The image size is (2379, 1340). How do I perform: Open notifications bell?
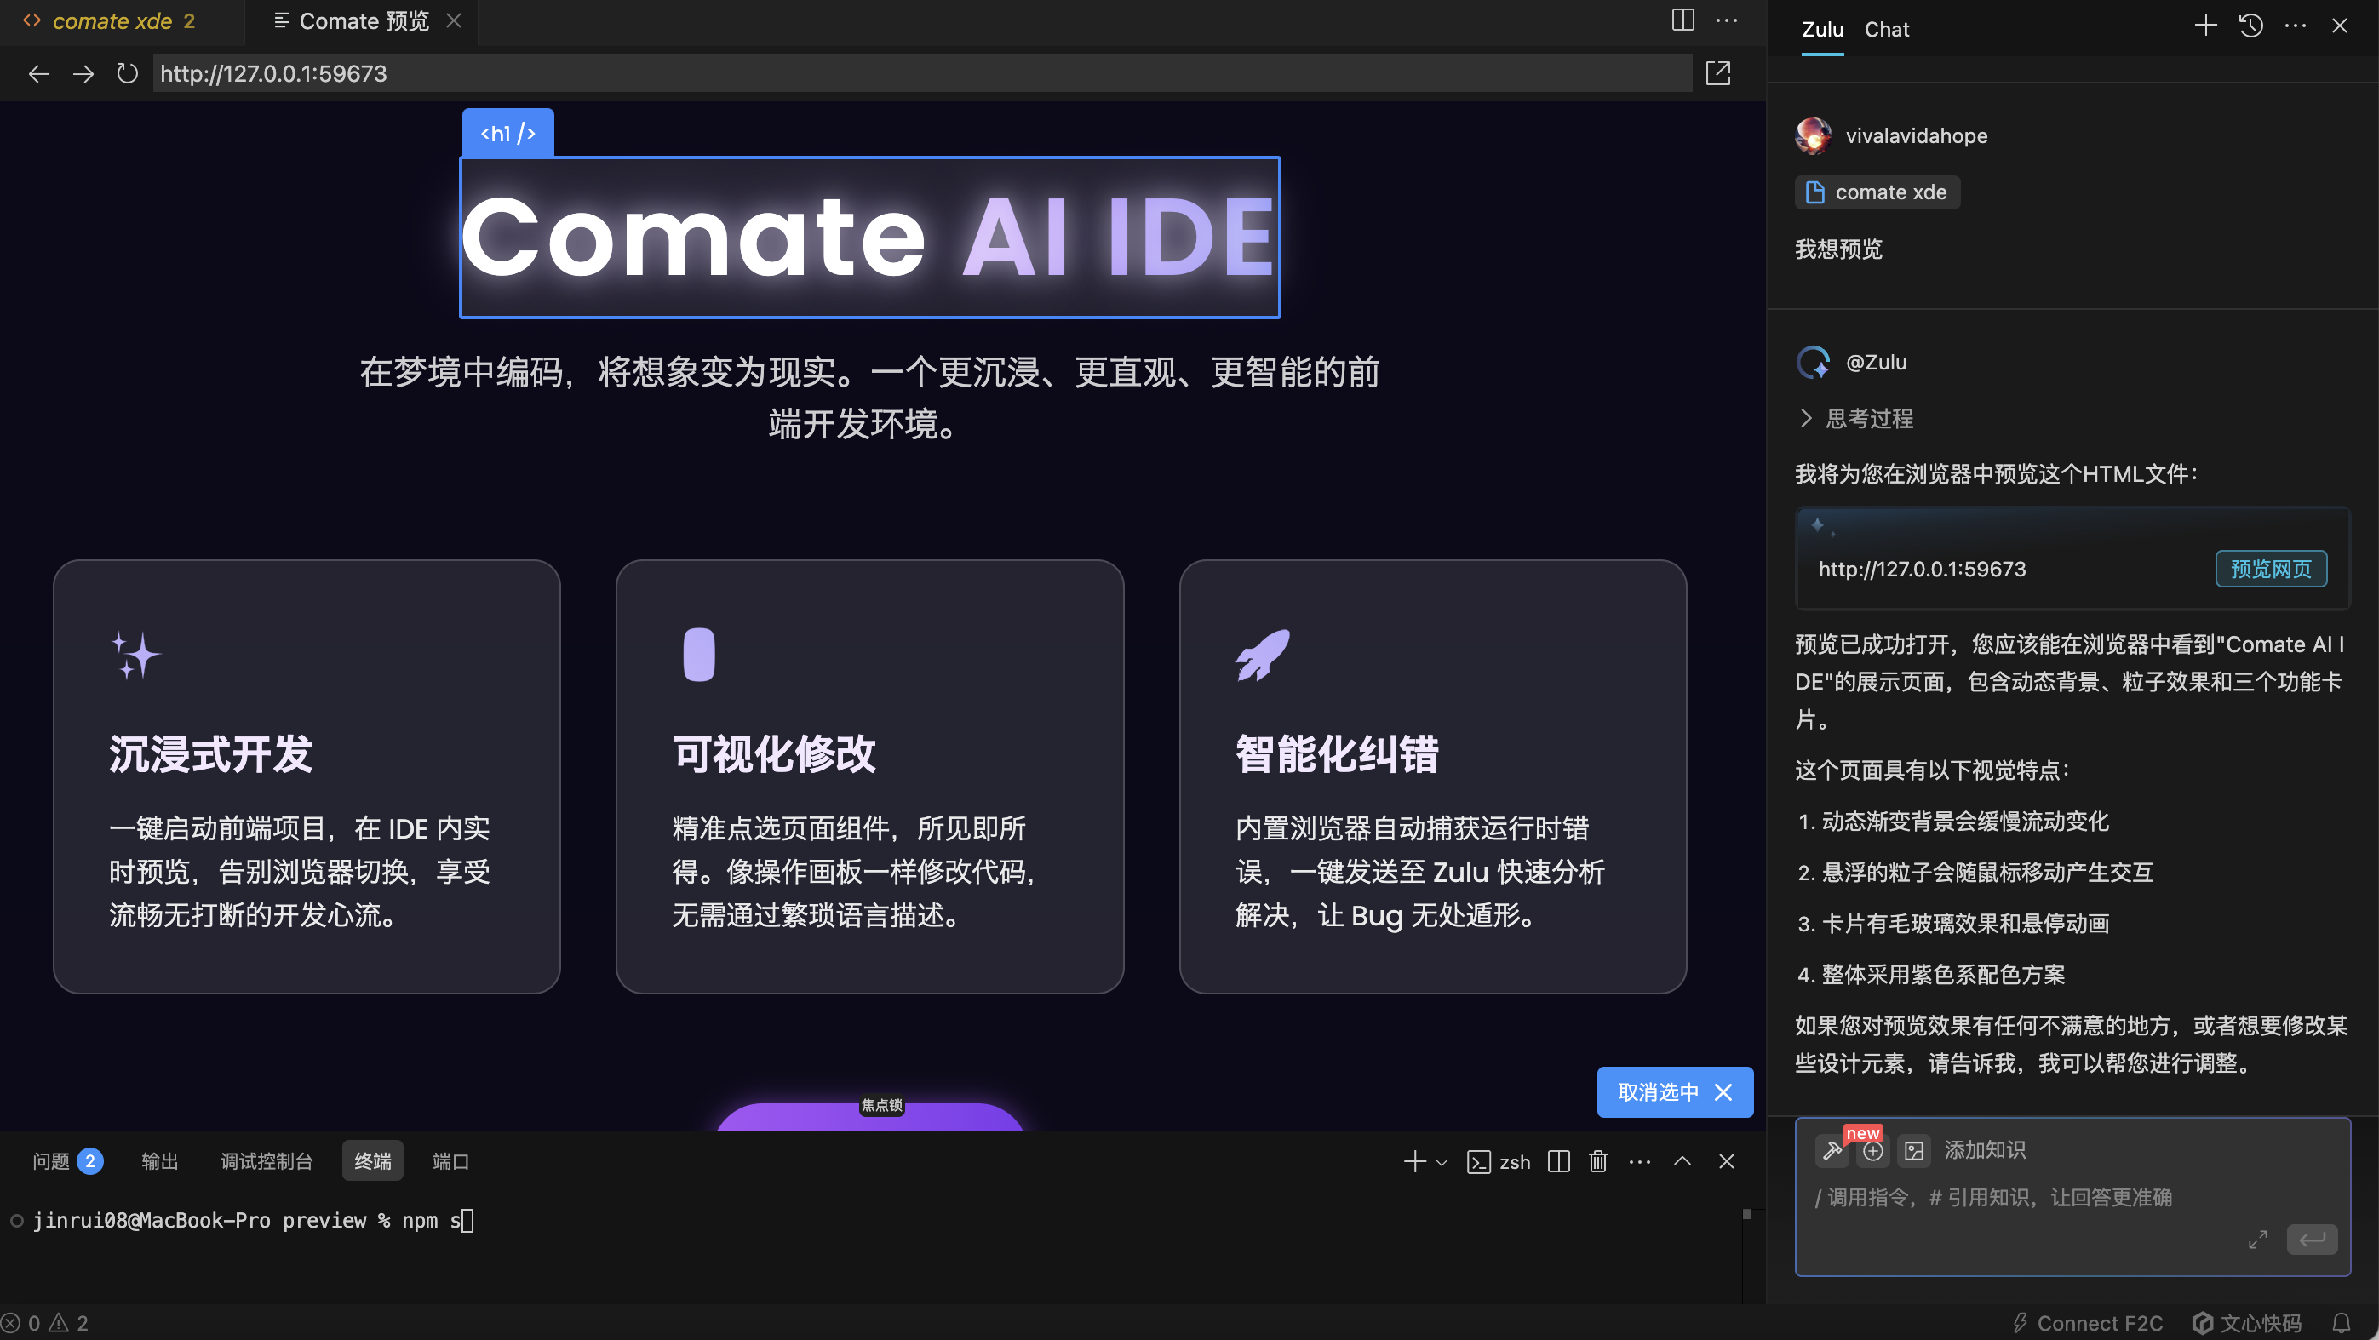[x=2342, y=1322]
